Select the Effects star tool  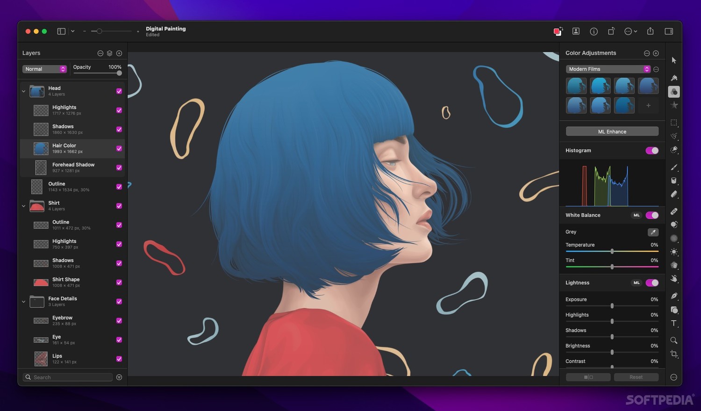click(x=674, y=105)
